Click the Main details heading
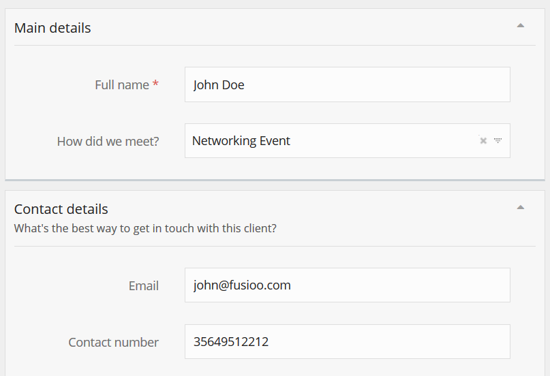The width and height of the screenshot is (550, 376). pos(52,28)
